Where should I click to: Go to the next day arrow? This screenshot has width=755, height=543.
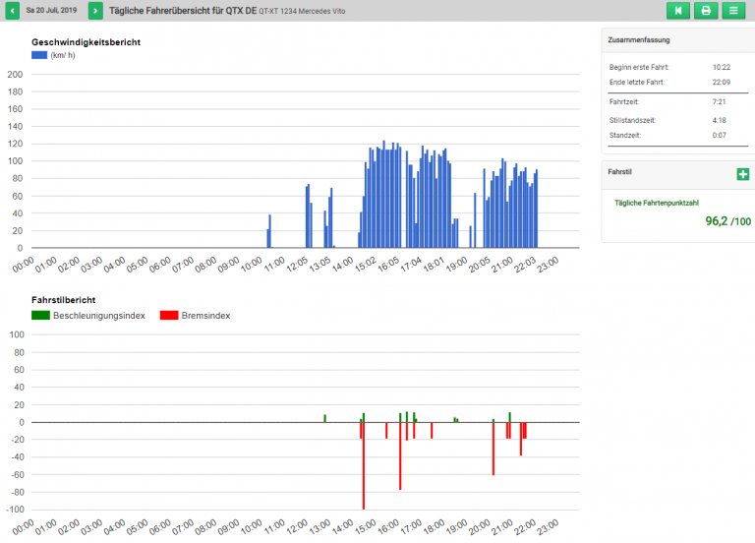point(95,11)
